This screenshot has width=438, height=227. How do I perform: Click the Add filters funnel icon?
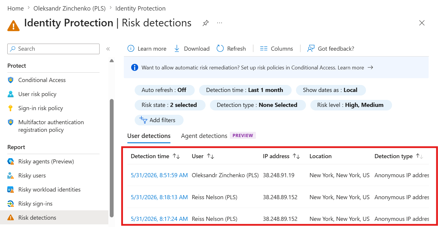coord(143,120)
